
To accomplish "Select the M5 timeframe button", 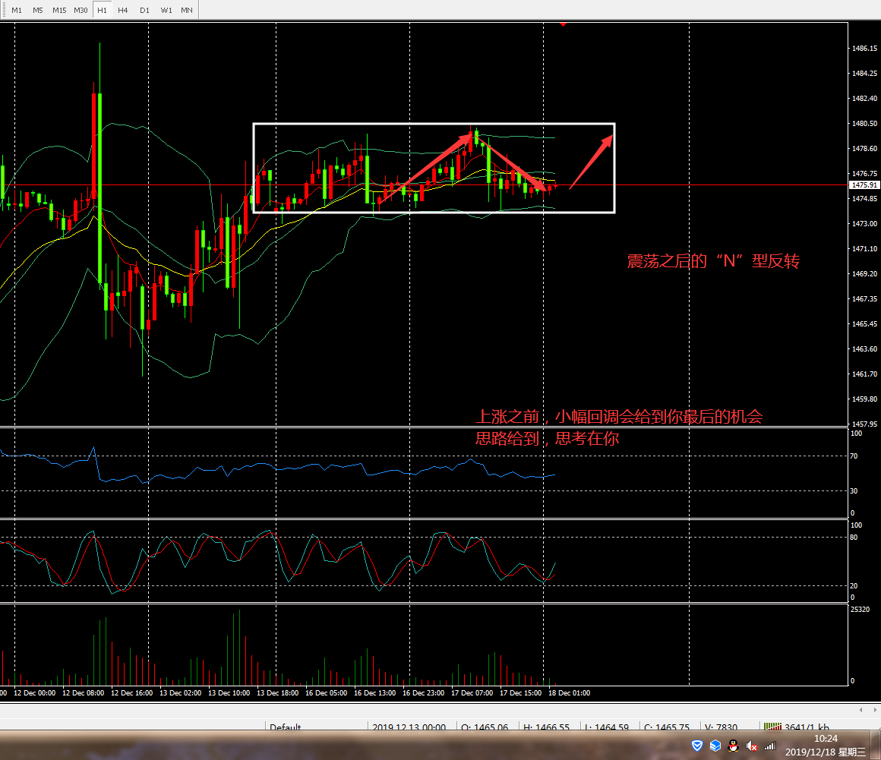I will click(x=38, y=10).
